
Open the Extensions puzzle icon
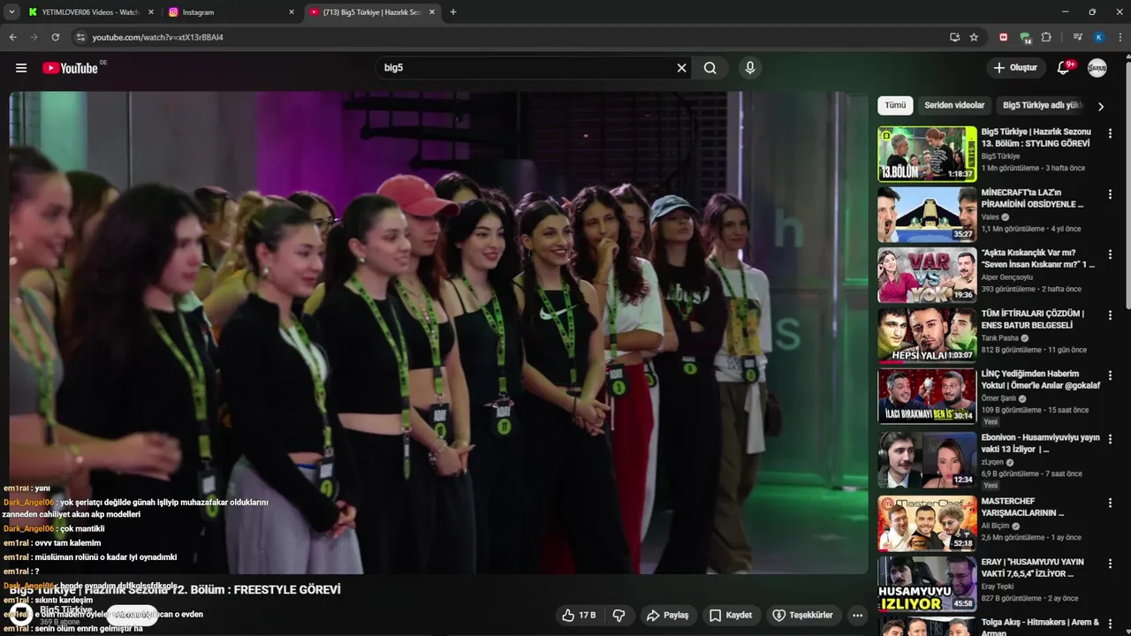(x=1046, y=37)
